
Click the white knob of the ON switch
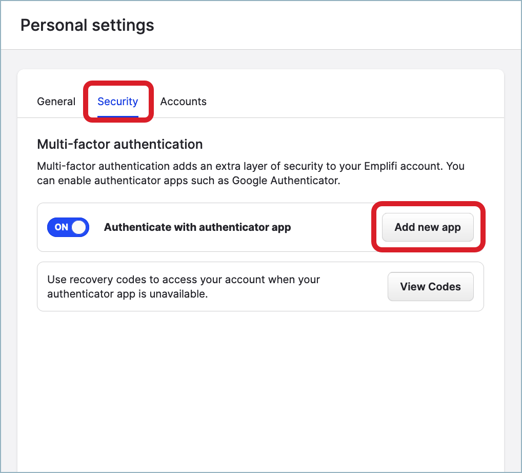[78, 227]
